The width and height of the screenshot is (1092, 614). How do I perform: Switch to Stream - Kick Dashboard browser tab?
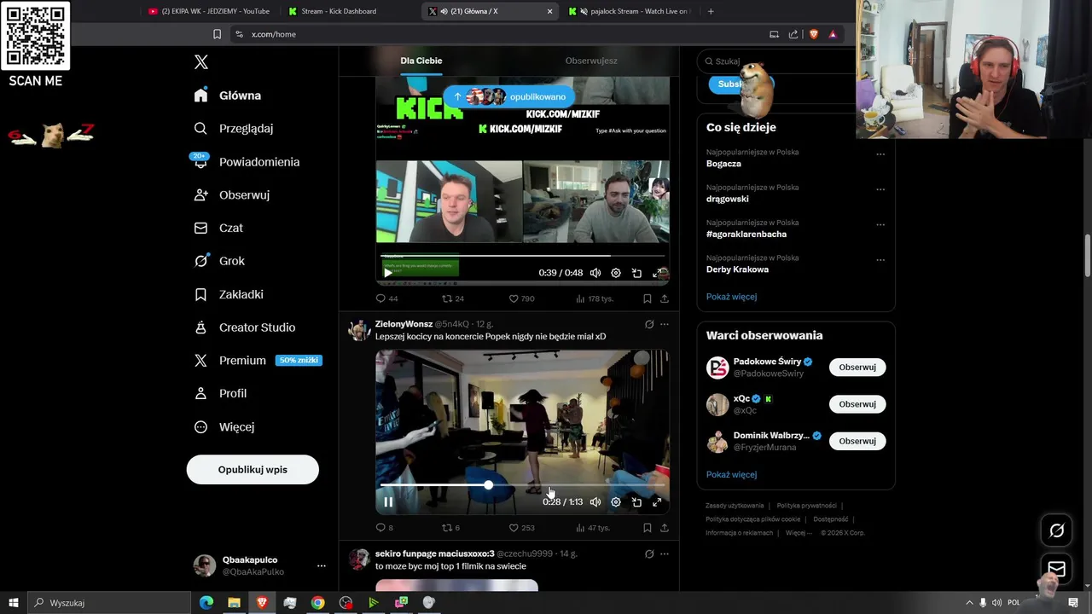(338, 11)
